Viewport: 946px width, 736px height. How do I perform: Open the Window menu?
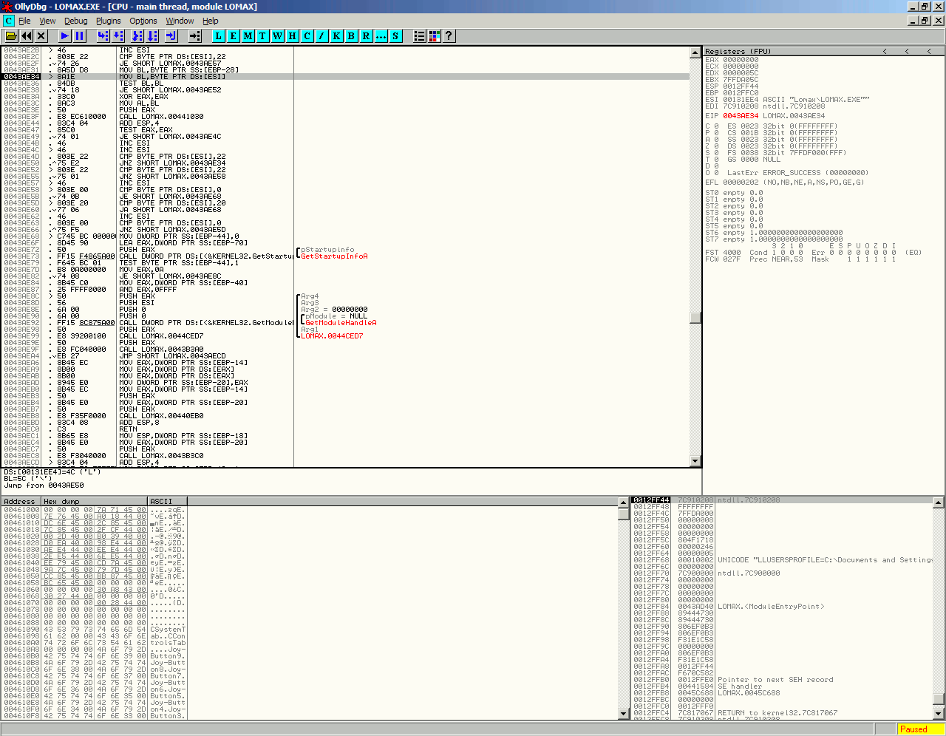pyautogui.click(x=180, y=21)
